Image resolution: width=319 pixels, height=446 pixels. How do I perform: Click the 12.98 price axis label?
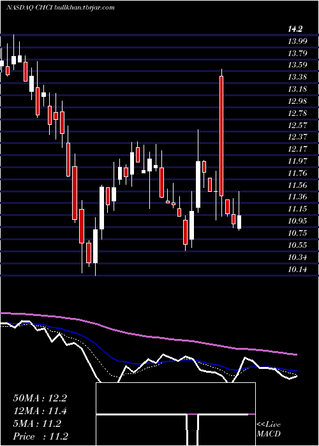pos(297,101)
